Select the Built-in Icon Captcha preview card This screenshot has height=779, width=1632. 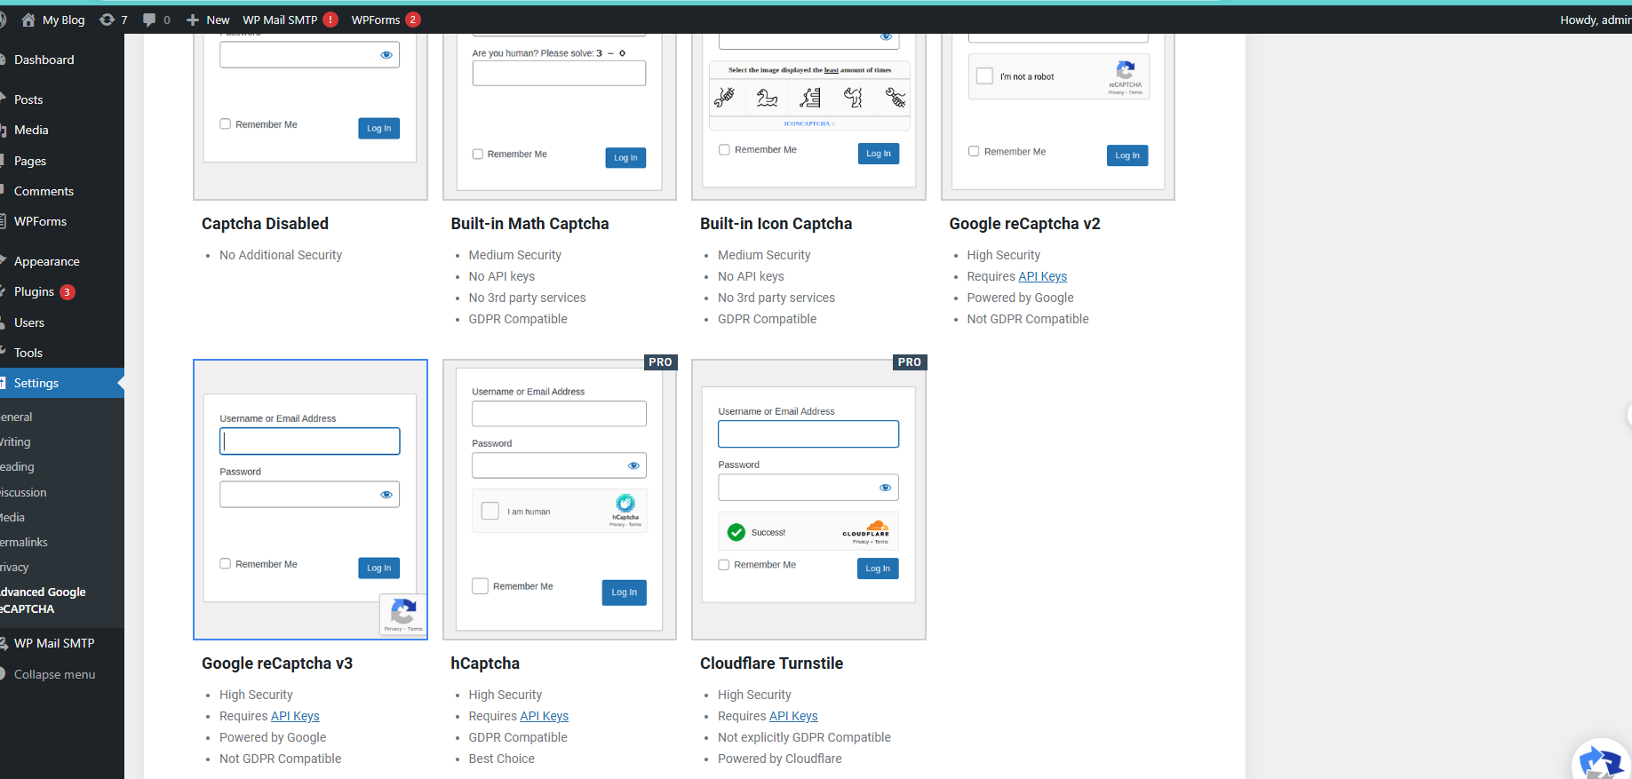pyautogui.click(x=808, y=115)
